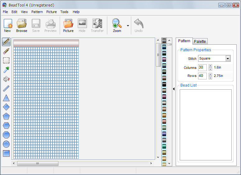
Task: Click the pattern header bar above grid
Action: click(x=46, y=43)
